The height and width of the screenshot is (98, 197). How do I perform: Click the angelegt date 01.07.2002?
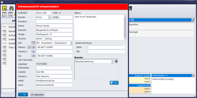42,64
